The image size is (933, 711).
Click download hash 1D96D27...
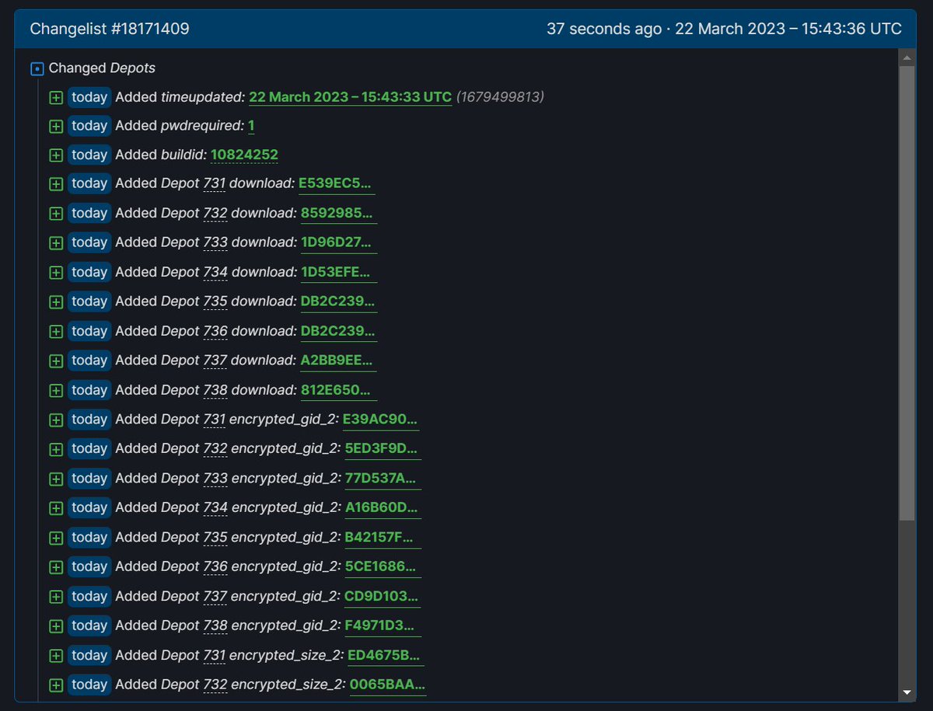click(x=339, y=243)
